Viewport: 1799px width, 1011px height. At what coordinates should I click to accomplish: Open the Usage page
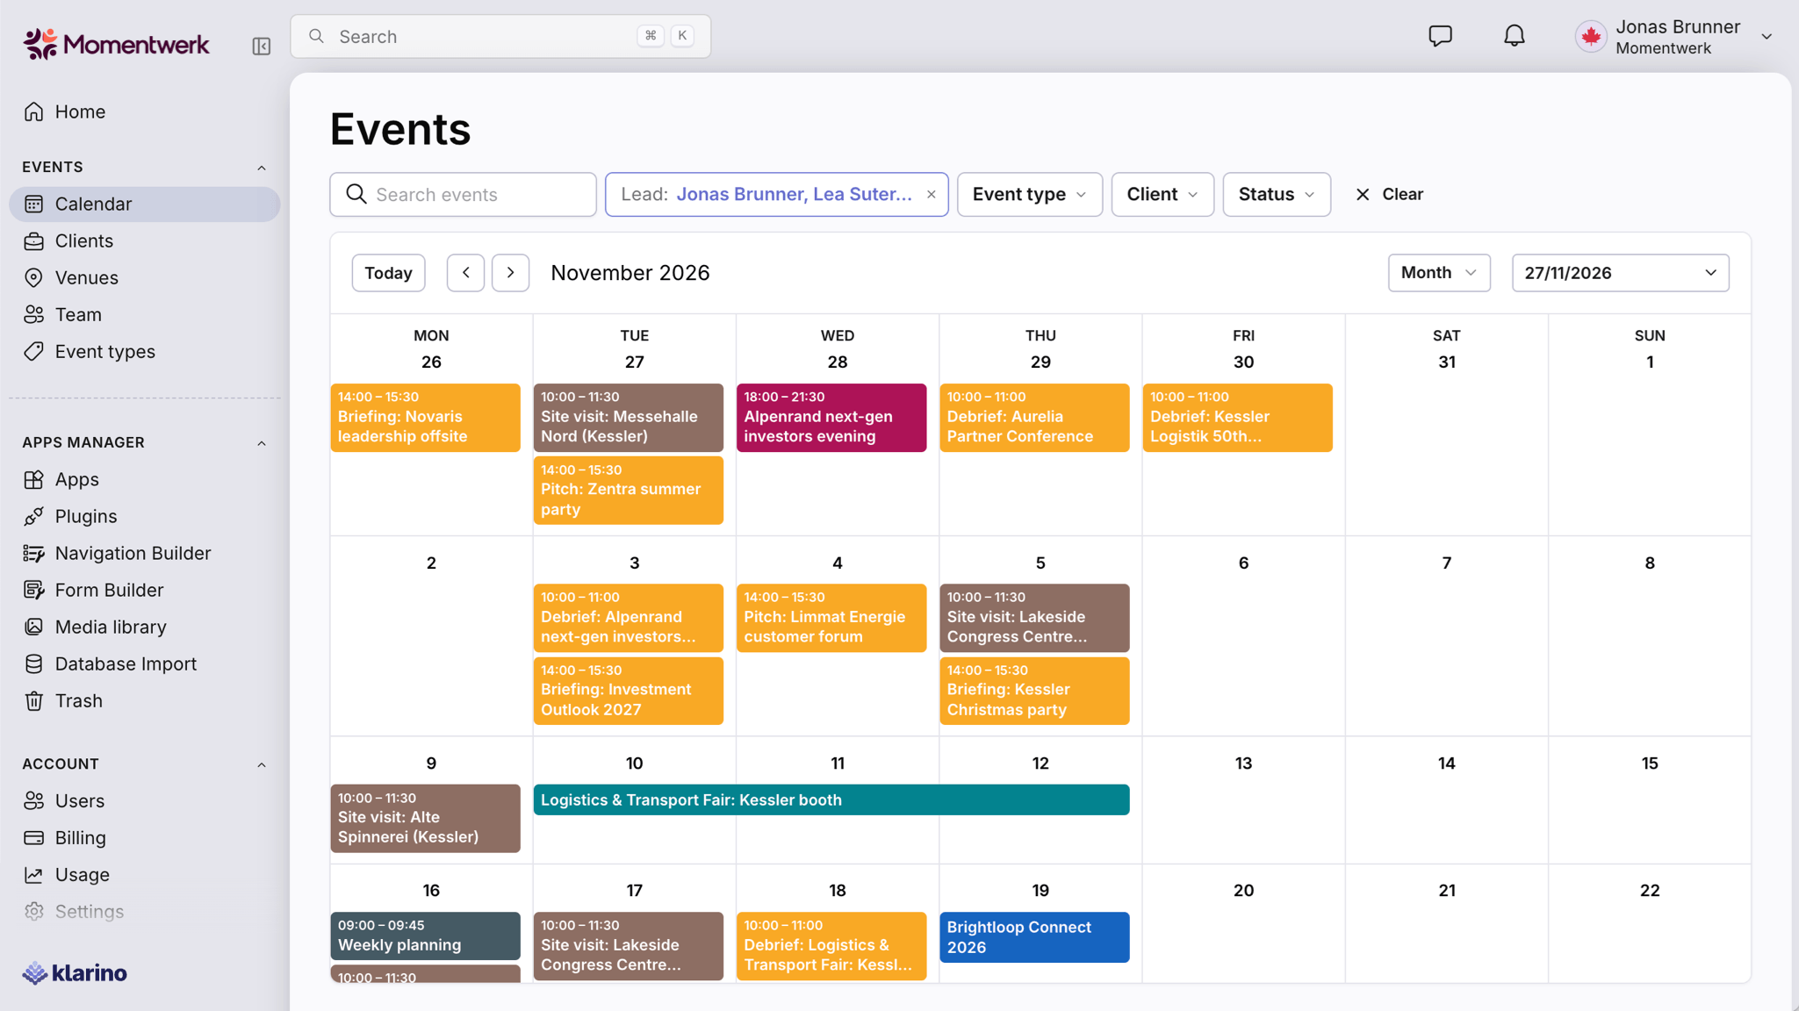145,874
